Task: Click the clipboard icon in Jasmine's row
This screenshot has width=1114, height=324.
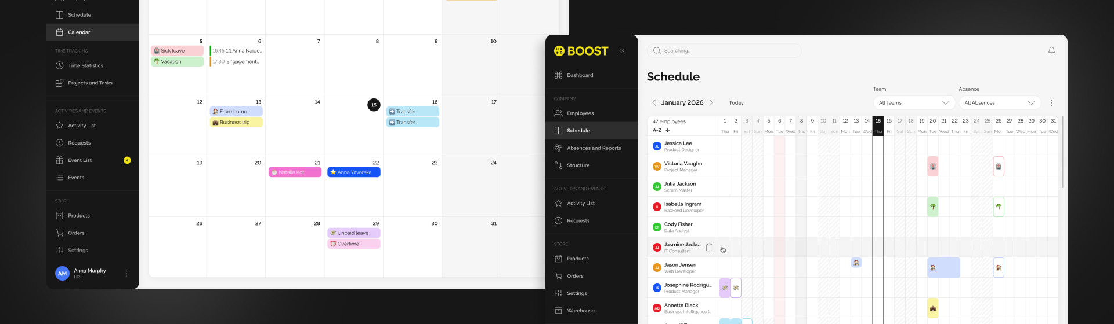Action: [x=709, y=248]
